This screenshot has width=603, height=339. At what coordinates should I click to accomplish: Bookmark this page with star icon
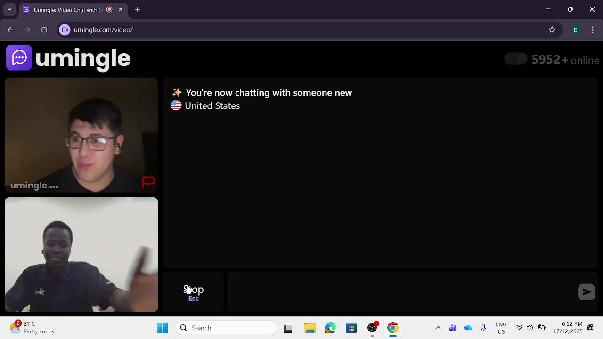point(552,30)
